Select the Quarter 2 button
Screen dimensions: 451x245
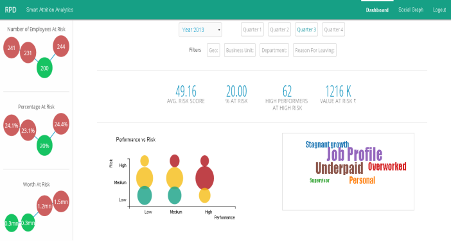point(279,30)
